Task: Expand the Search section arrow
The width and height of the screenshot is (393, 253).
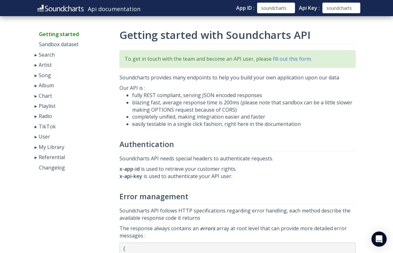Action: [x=36, y=55]
